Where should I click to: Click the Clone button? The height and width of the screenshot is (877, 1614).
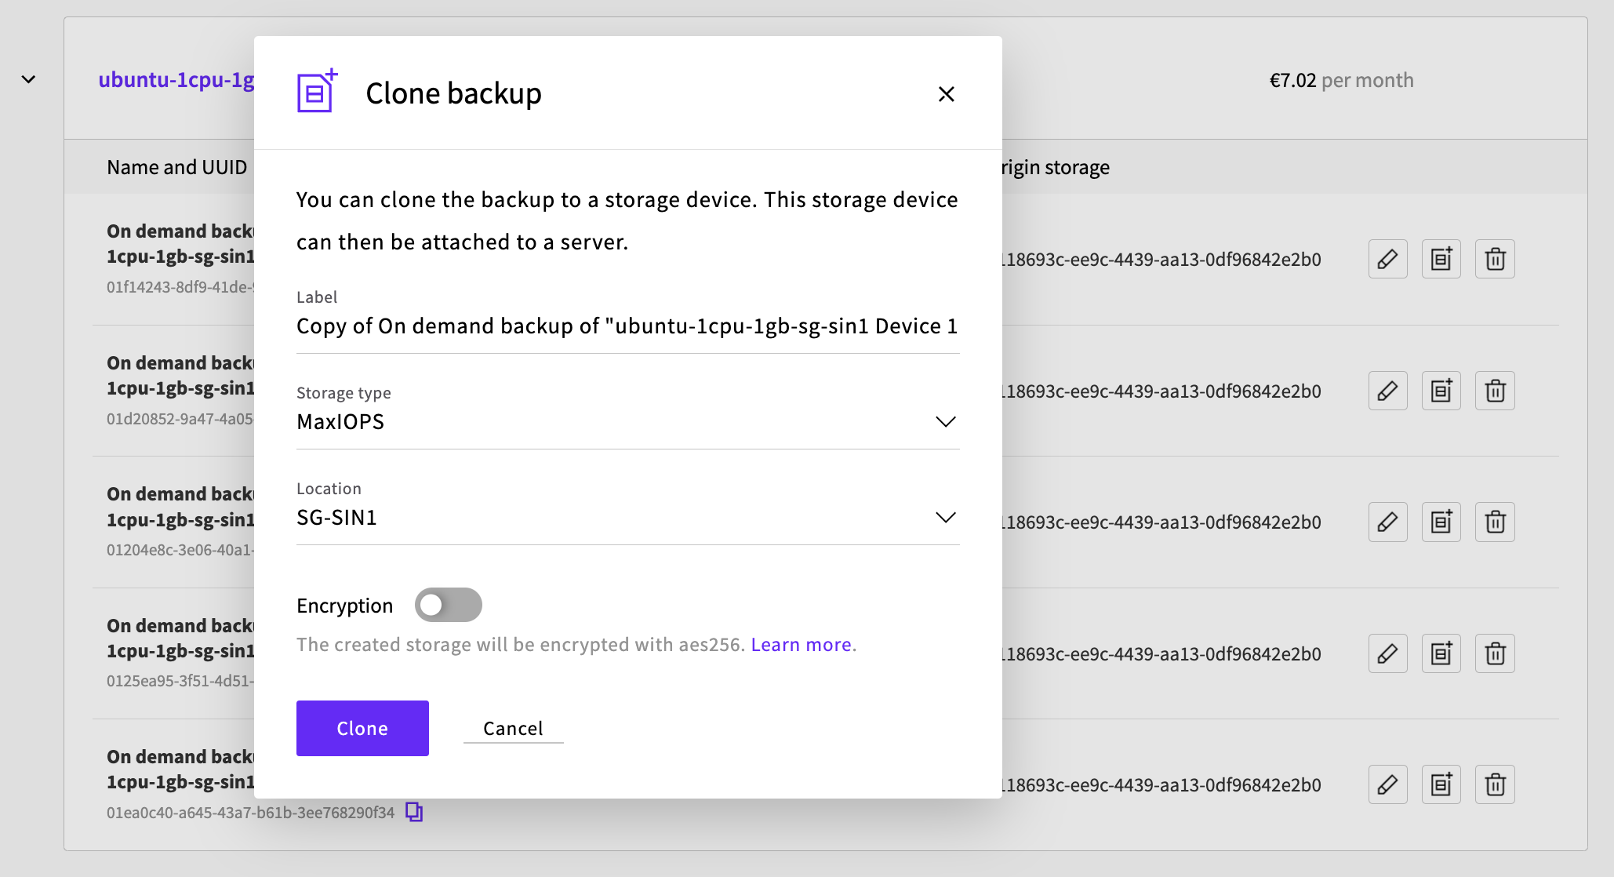click(362, 728)
